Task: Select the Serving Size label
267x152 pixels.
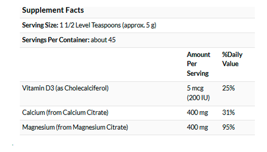Action: [40, 25]
